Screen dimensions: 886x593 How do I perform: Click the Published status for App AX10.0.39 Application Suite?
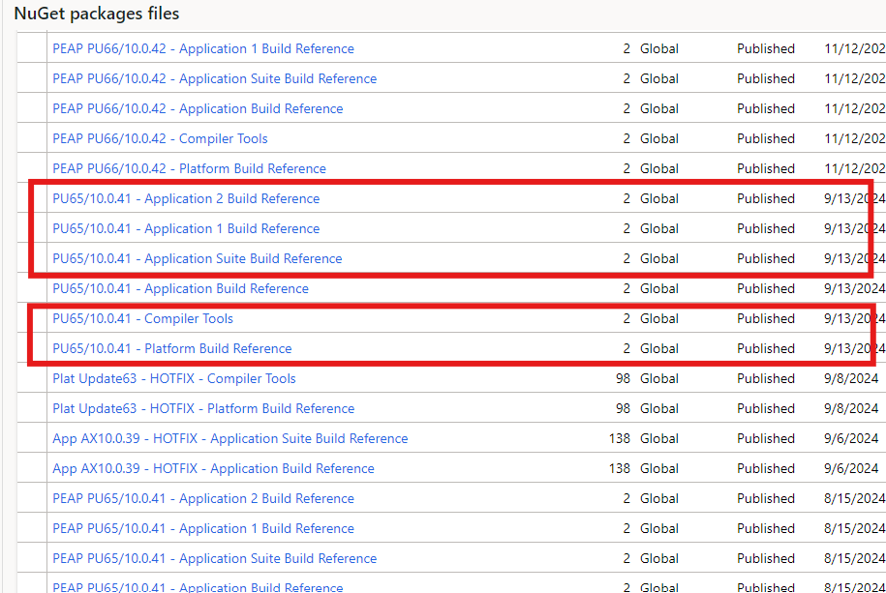pyautogui.click(x=766, y=438)
